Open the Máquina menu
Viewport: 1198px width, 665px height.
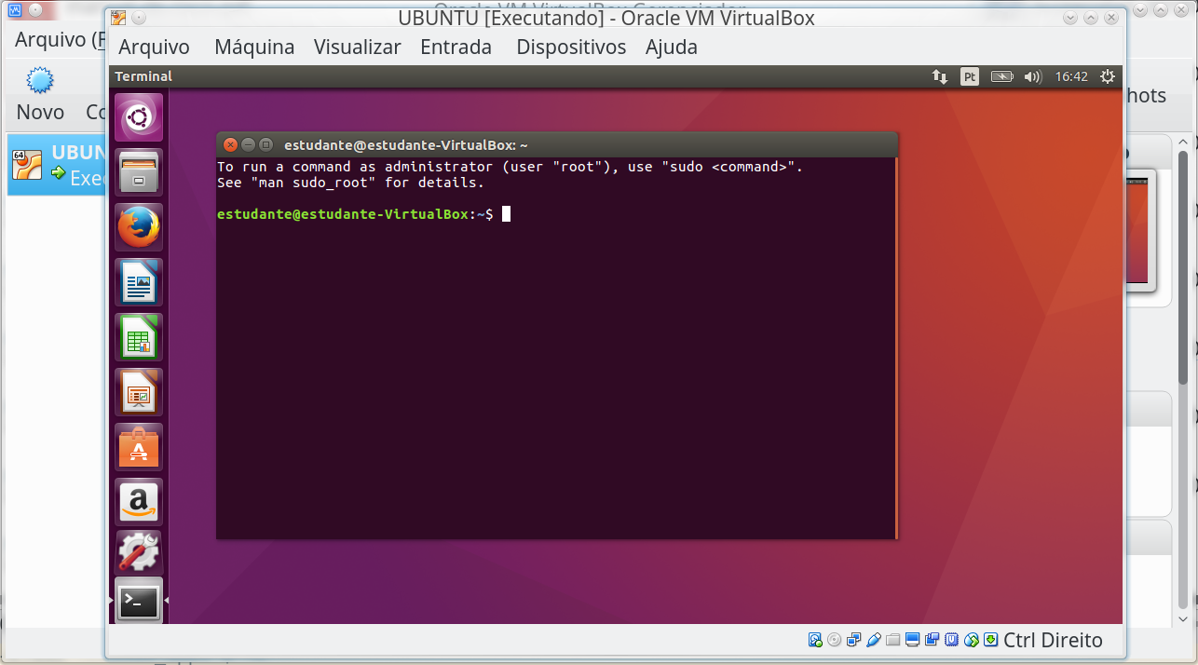click(253, 47)
